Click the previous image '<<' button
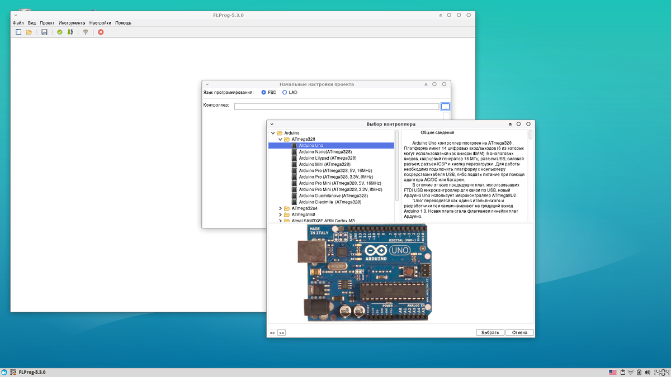The height and width of the screenshot is (377, 671). (x=272, y=332)
